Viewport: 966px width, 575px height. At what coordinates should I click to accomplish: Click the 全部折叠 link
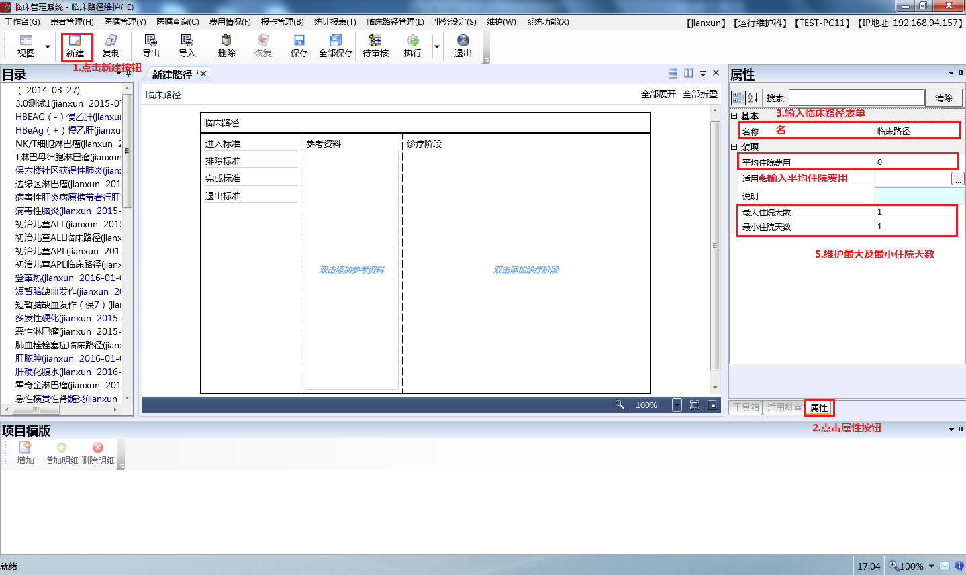click(x=700, y=94)
